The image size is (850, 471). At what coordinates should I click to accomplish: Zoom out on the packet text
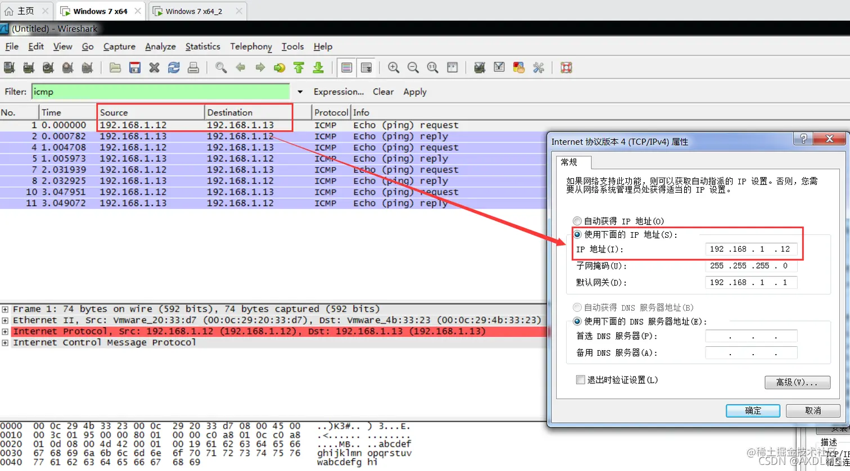(413, 68)
